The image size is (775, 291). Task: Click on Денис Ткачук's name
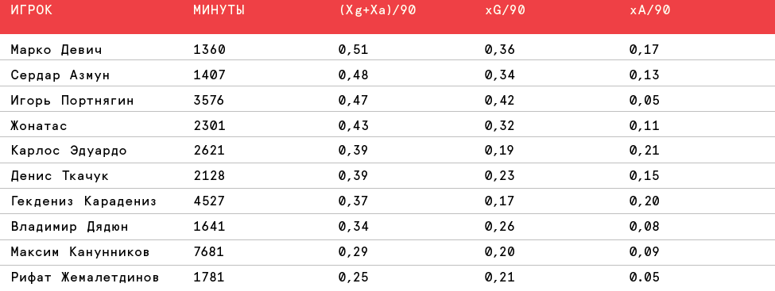tap(60, 176)
